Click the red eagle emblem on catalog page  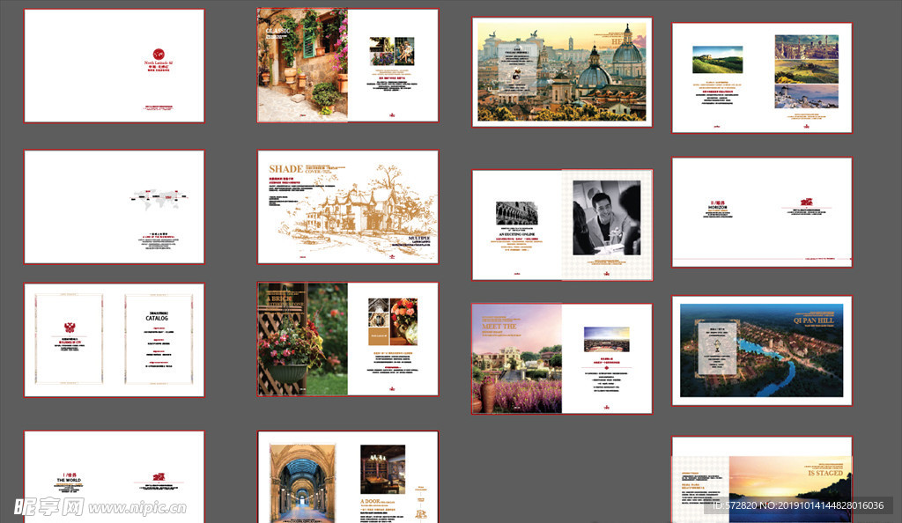[68, 328]
